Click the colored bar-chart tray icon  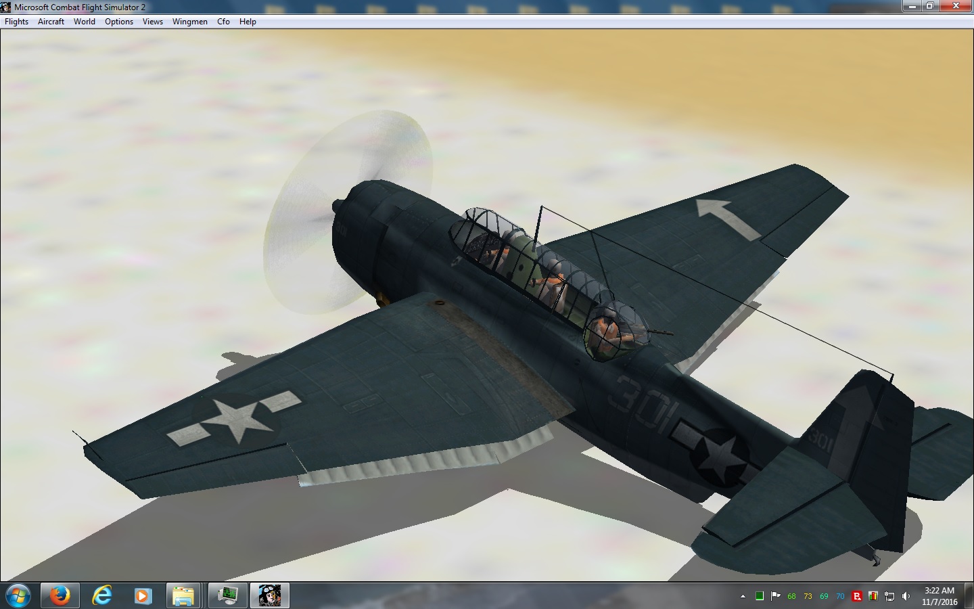(873, 596)
